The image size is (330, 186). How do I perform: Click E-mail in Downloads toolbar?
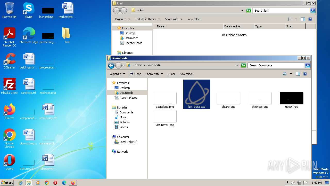(x=171, y=74)
